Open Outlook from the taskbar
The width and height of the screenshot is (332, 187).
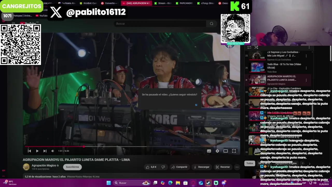[201, 183]
